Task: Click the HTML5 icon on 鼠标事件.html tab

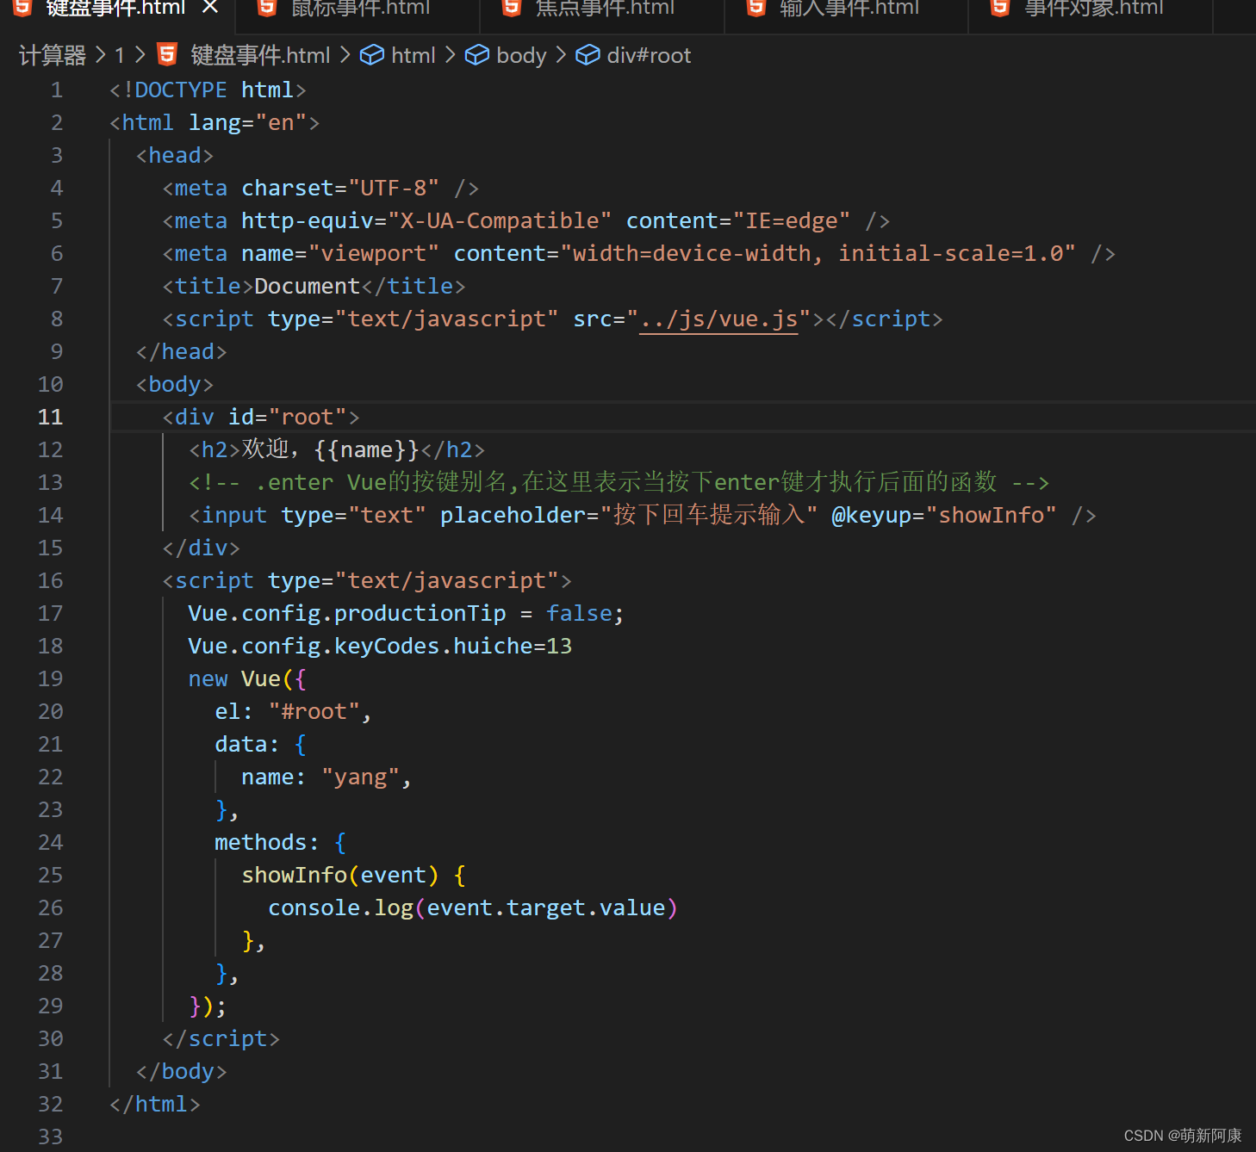Action: (266, 9)
